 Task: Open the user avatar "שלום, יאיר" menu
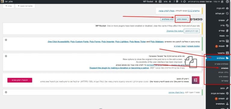click(x=7, y=2)
